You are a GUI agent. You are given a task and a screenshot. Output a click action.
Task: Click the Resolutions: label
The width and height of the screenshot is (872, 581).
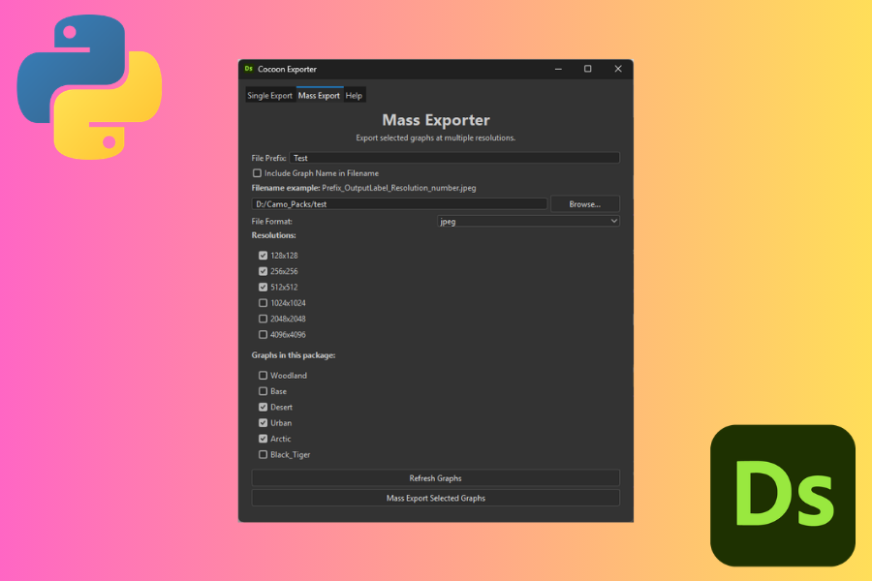(273, 235)
